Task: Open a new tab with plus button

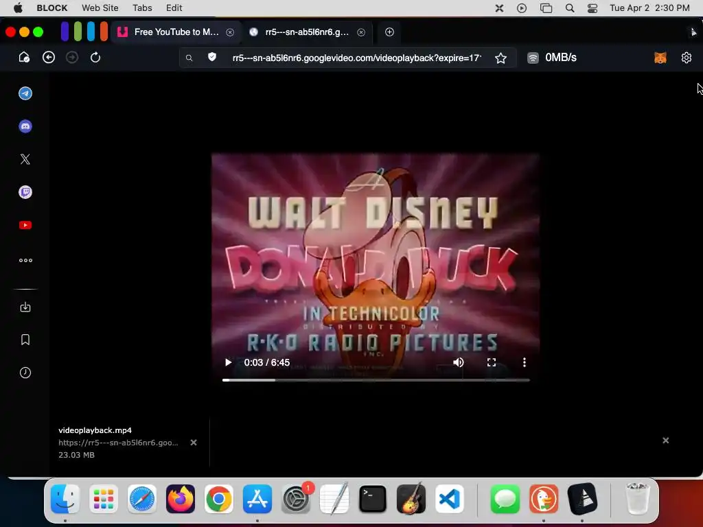Action: 390,32
